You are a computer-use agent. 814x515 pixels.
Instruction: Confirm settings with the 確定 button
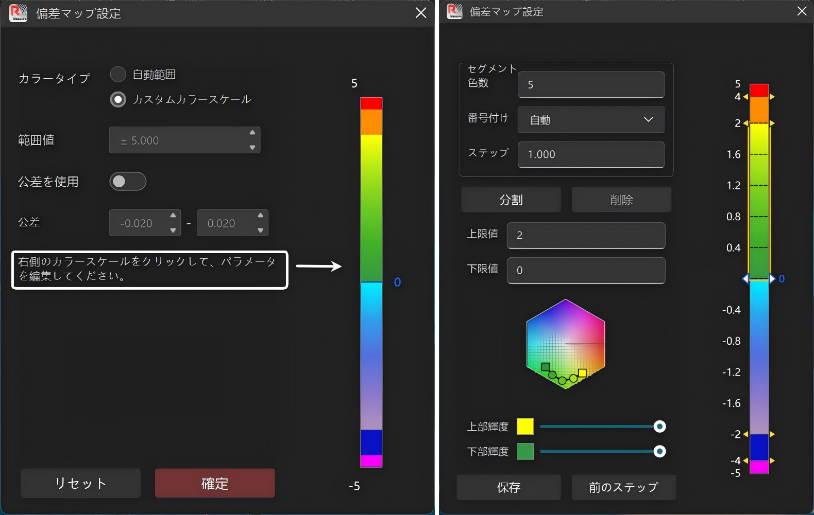pyautogui.click(x=215, y=483)
